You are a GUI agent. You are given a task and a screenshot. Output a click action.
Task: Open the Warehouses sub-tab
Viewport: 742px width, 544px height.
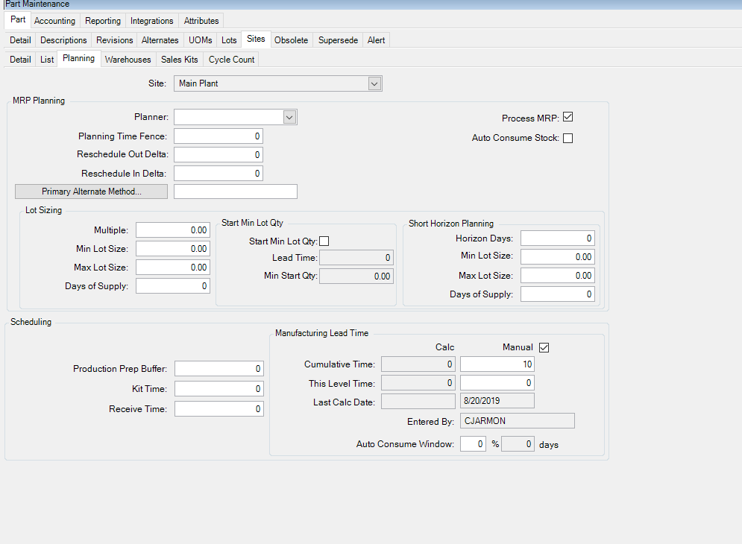click(128, 60)
